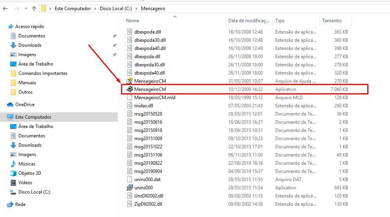Select file name 'msg20151009'
This screenshot has width=390, height=217.
tap(148, 139)
